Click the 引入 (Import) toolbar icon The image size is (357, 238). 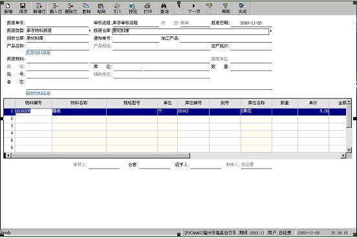(x=118, y=8)
